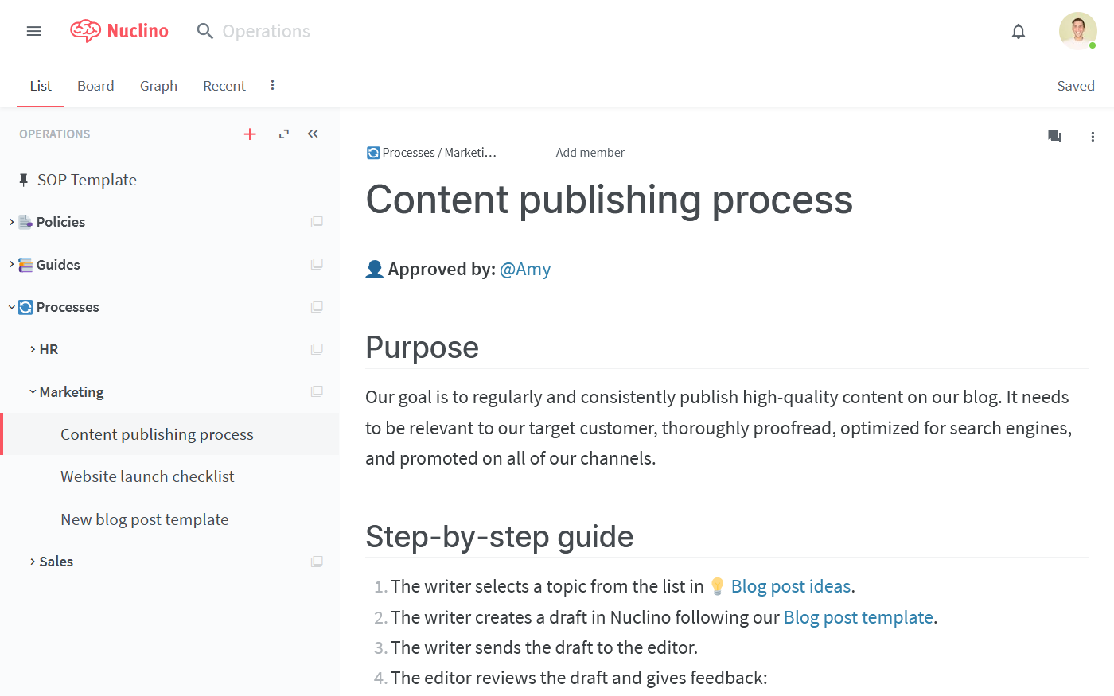The width and height of the screenshot is (1114, 696).
Task: Open the @Amy profile link
Action: [525, 269]
